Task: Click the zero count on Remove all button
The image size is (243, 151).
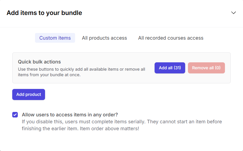Action: click(x=217, y=68)
